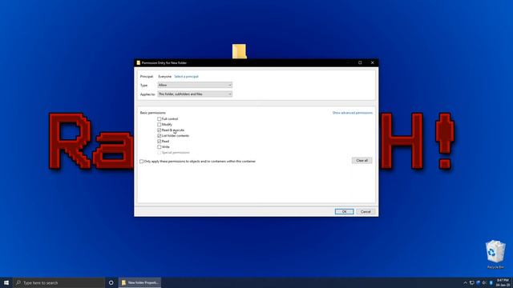Uncheck Read & execute permission
Viewport: 513px width, 288px height.
tap(159, 130)
